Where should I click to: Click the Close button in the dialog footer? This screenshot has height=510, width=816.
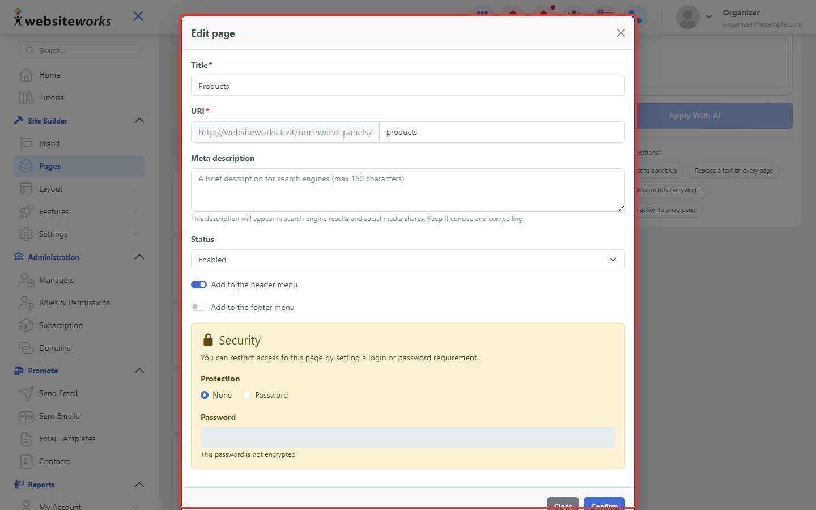pyautogui.click(x=563, y=503)
